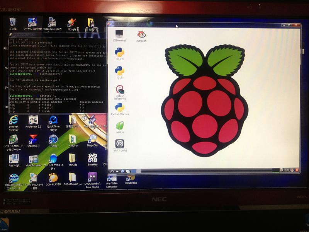Viewport: 309px width, 232px height.
Task: Open the DVD Shrink 3.2 shortcut
Action: (x=93, y=121)
